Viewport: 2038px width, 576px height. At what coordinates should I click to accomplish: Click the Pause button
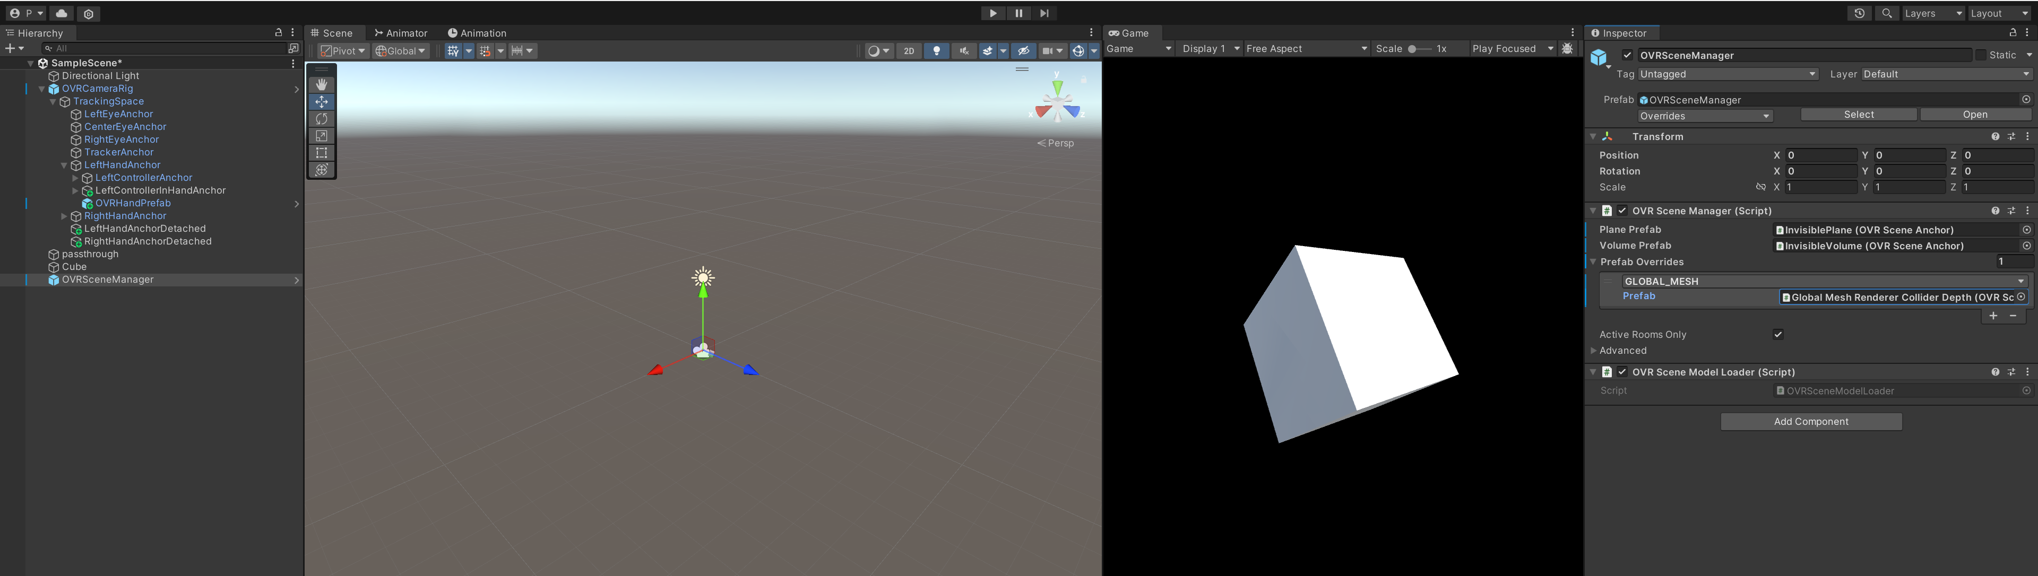click(1018, 13)
